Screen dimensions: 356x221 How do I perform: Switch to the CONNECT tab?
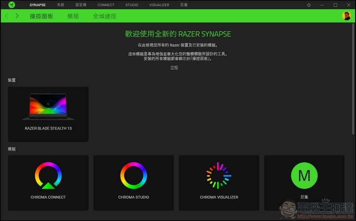pos(106,5)
